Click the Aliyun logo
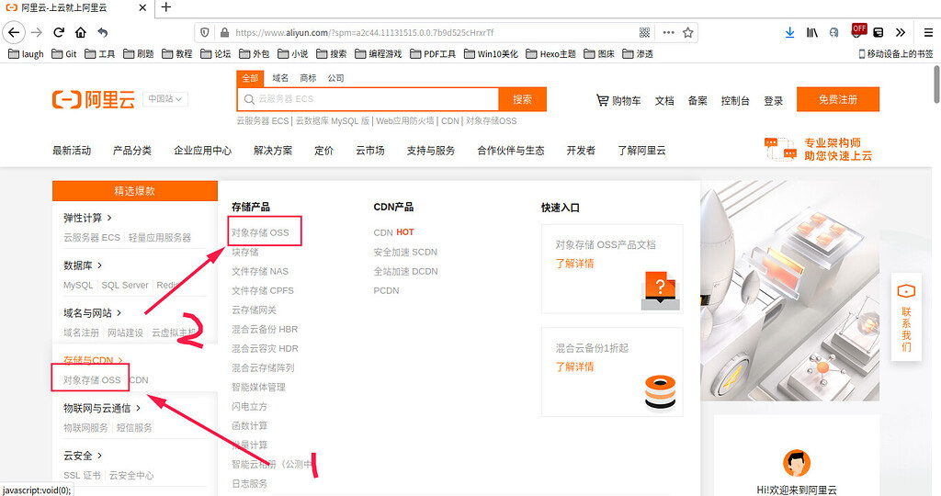941x496 pixels. (94, 99)
